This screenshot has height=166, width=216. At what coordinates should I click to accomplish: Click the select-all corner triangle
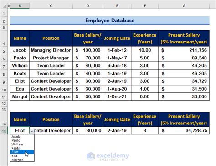5,6
